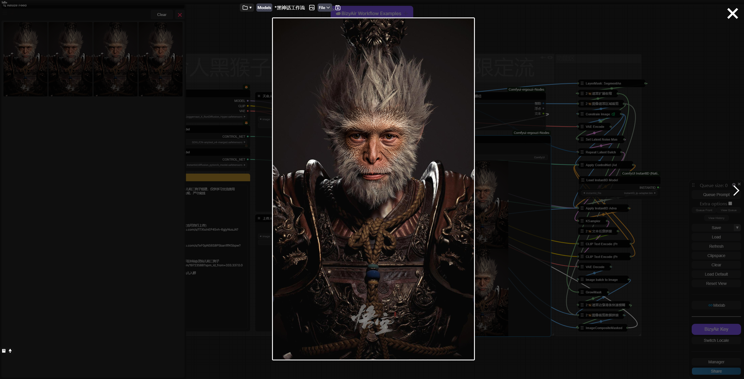Expand the Save options arrow
This screenshot has width=744, height=379.
point(737,228)
